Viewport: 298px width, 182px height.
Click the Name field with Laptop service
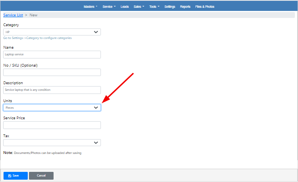[52, 55]
